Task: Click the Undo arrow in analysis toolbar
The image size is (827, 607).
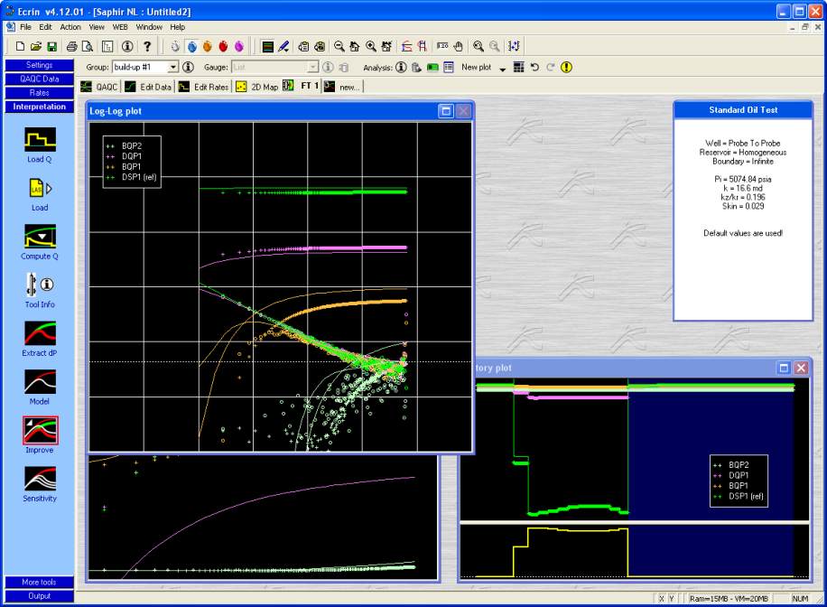Action: point(534,68)
